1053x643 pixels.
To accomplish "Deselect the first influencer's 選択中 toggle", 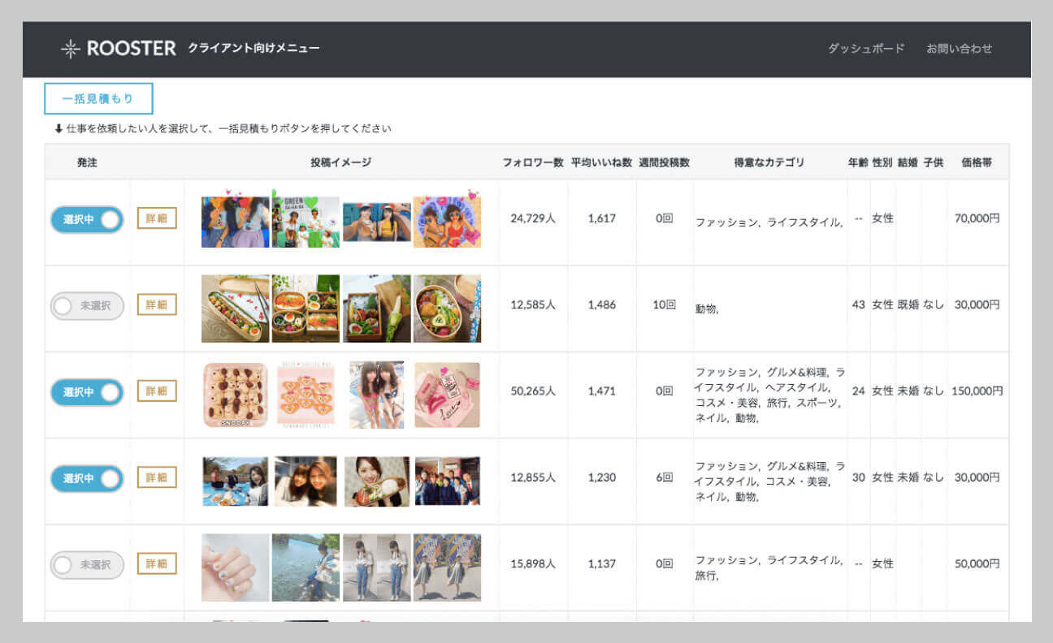I will pyautogui.click(x=86, y=218).
